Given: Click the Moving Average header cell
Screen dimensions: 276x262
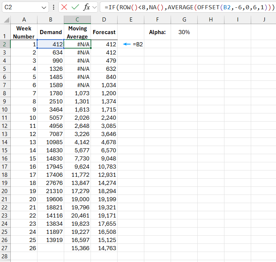Looking at the screenshot, I should 77,32.
